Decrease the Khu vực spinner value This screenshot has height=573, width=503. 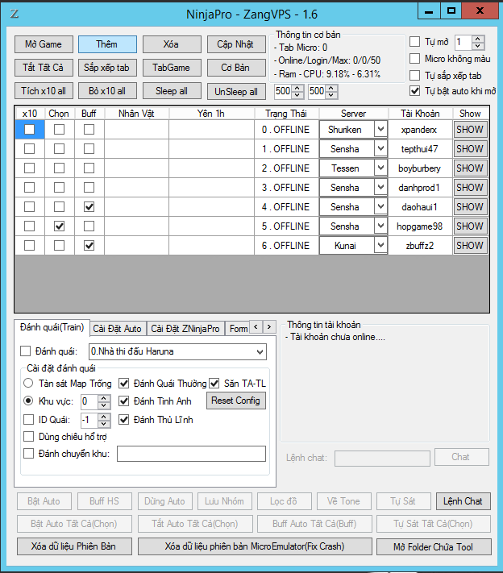[x=104, y=405]
